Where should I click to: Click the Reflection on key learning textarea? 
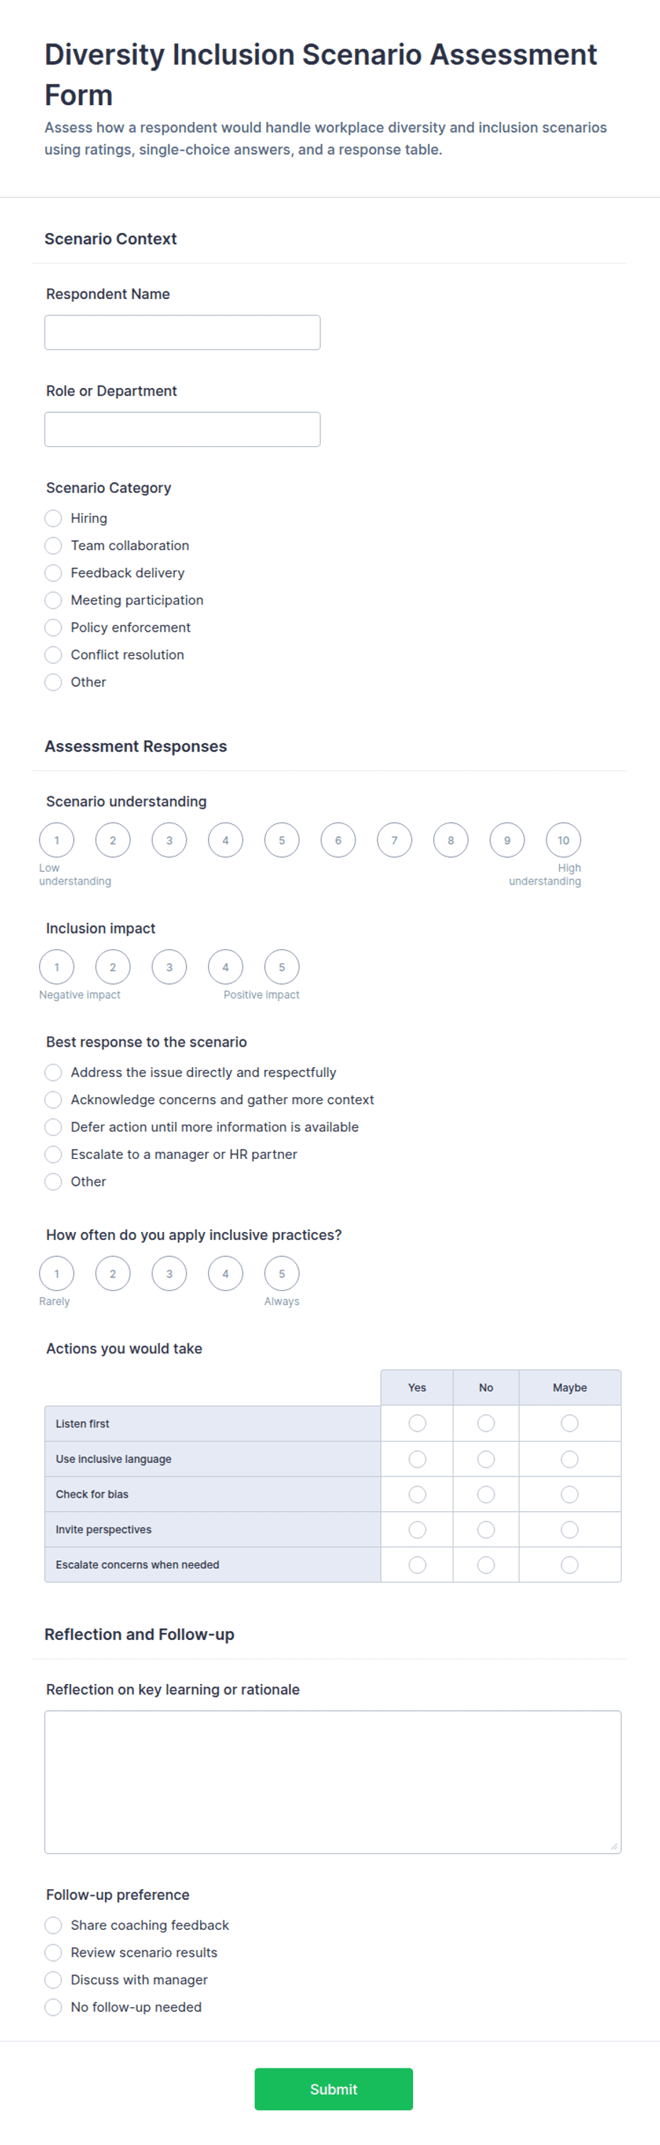333,1782
